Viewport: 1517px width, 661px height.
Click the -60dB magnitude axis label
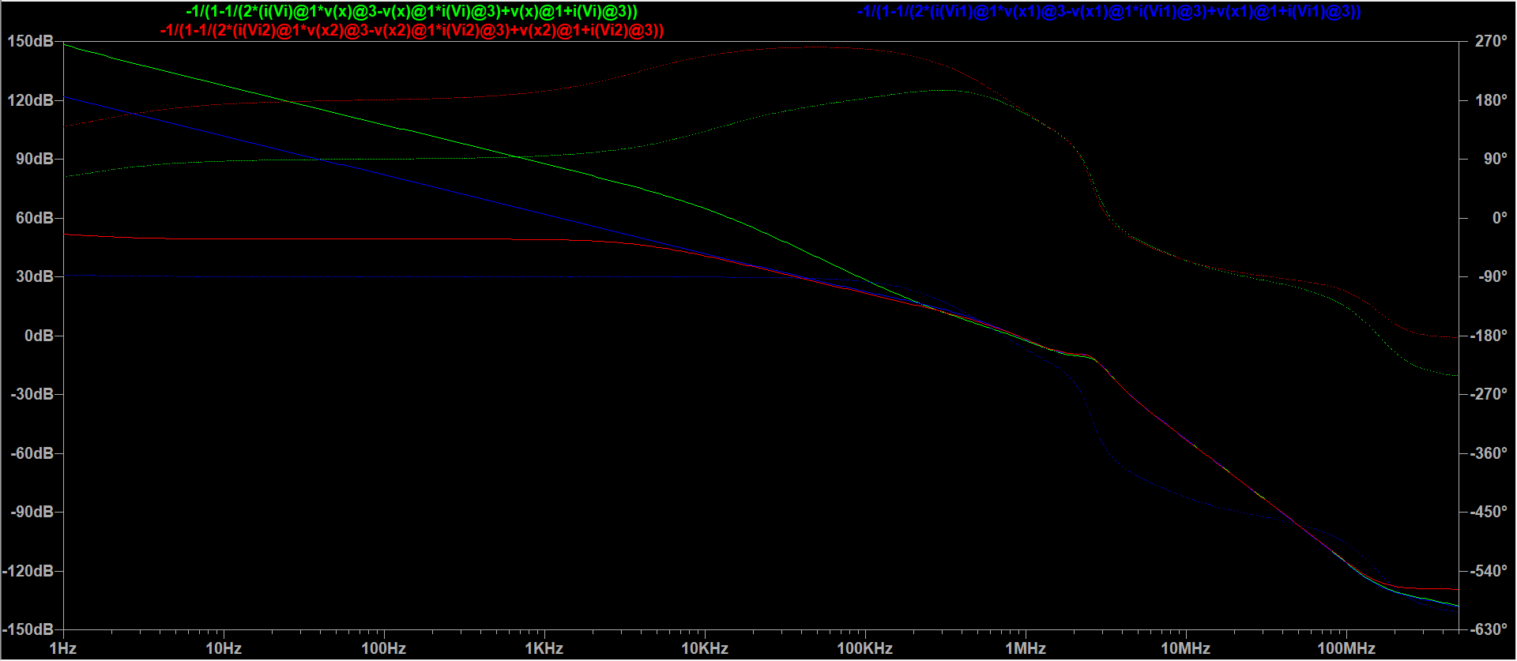pyautogui.click(x=32, y=453)
